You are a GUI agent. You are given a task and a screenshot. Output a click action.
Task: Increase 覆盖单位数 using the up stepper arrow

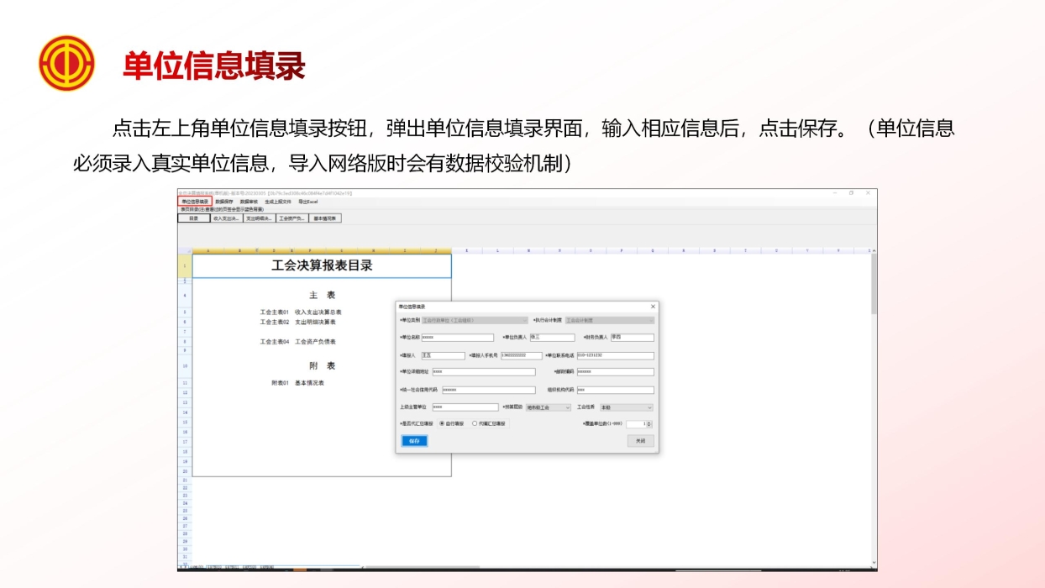(648, 421)
